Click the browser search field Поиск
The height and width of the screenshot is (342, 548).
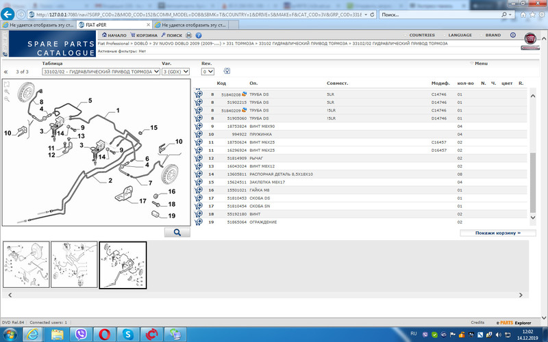pos(440,14)
